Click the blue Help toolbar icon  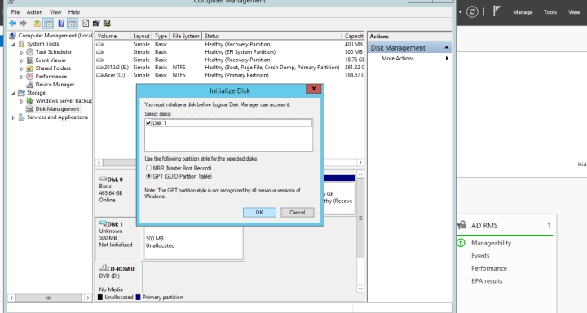(61, 24)
